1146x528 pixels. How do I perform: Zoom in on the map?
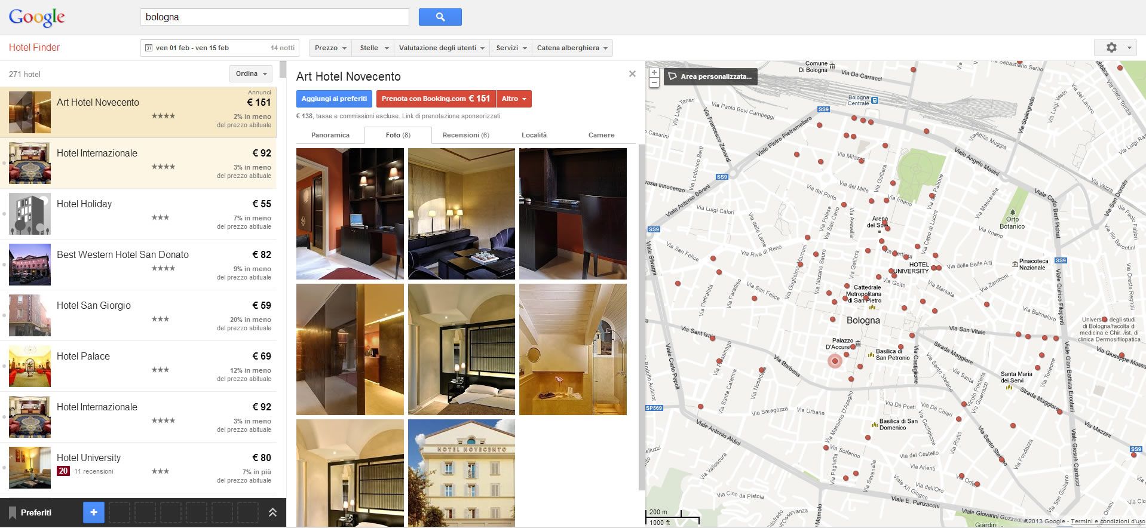click(x=654, y=72)
